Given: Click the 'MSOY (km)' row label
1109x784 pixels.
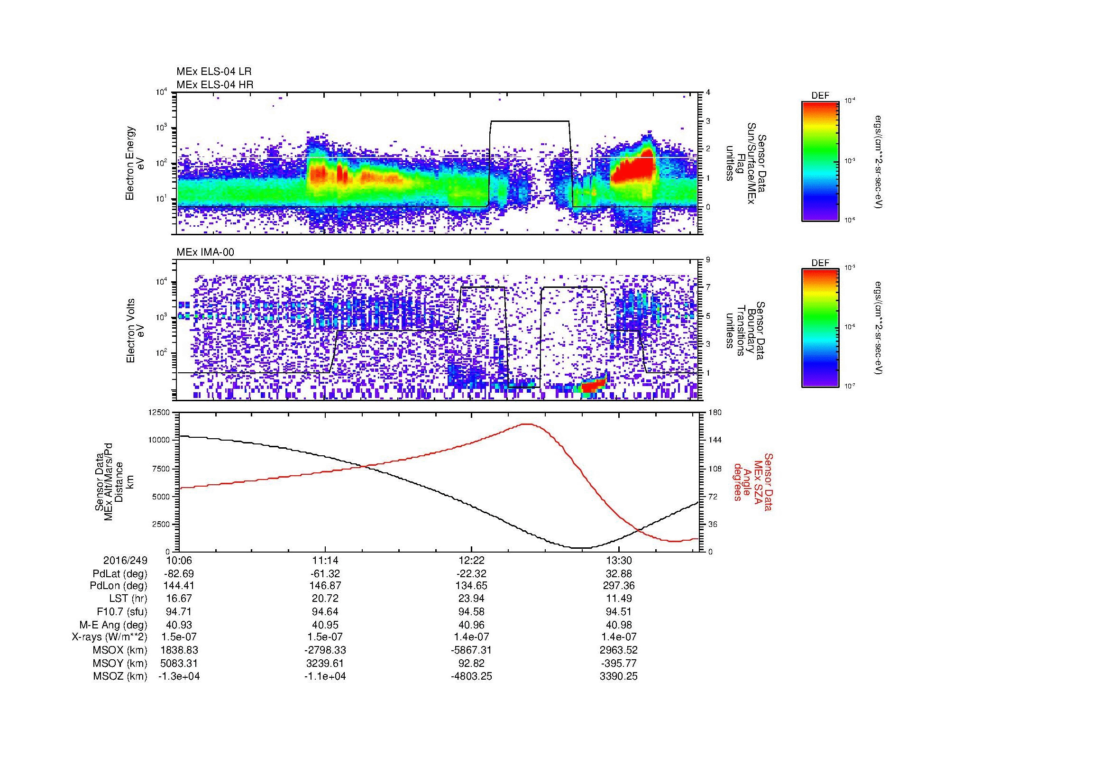Looking at the screenshot, I should pyautogui.click(x=120, y=663).
